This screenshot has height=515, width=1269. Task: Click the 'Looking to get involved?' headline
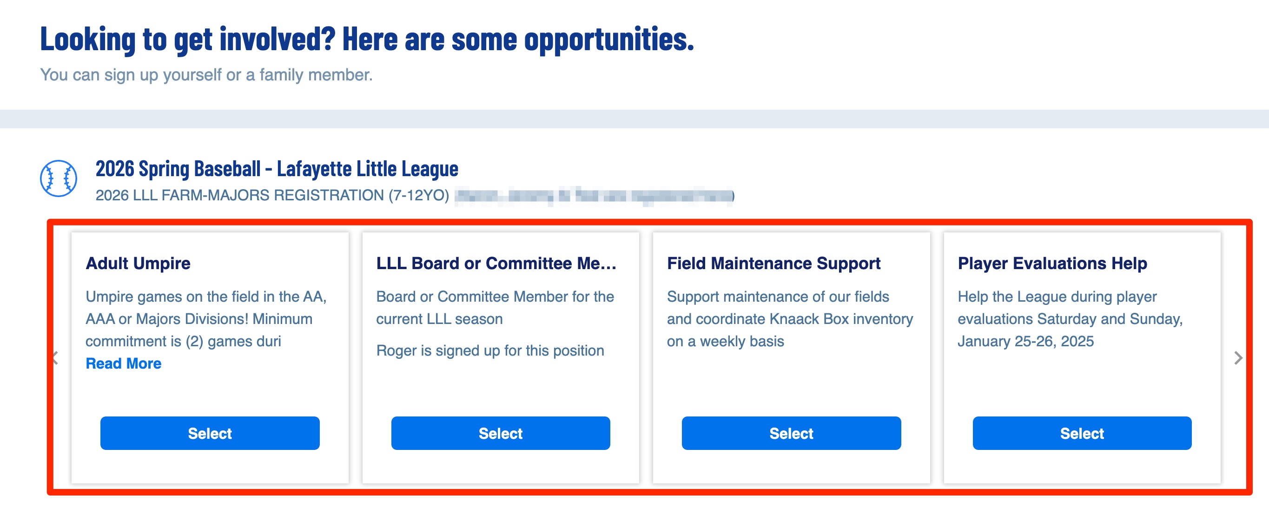point(366,40)
